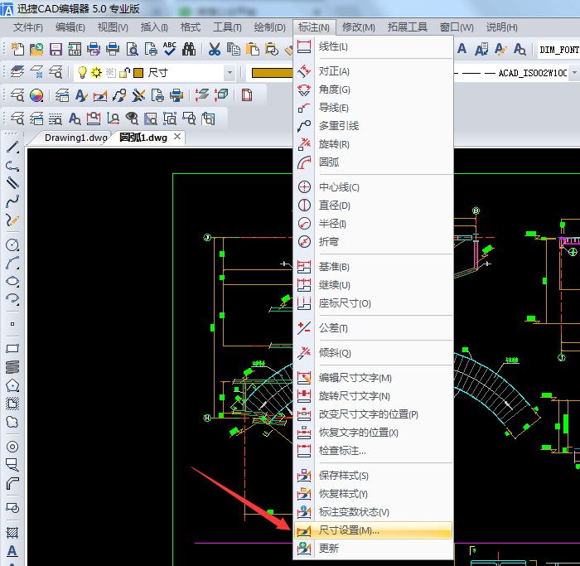The height and width of the screenshot is (566, 580).
Task: Open the ACAD_ISO02W100 linetype dropdown
Action: 574,72
